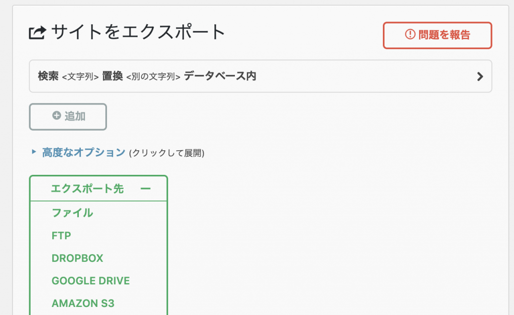Click サイトをエクスポート page heading

tap(138, 32)
